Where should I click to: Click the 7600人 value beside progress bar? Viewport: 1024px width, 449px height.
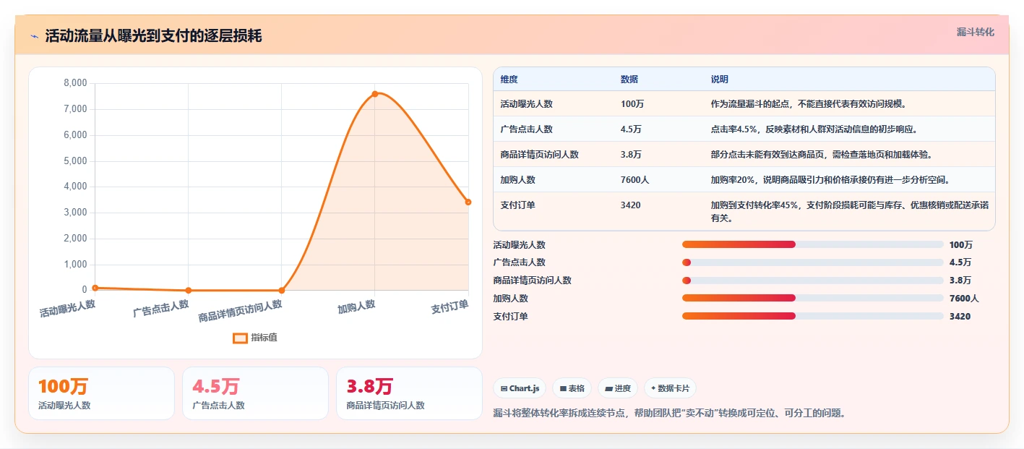pyautogui.click(x=964, y=298)
